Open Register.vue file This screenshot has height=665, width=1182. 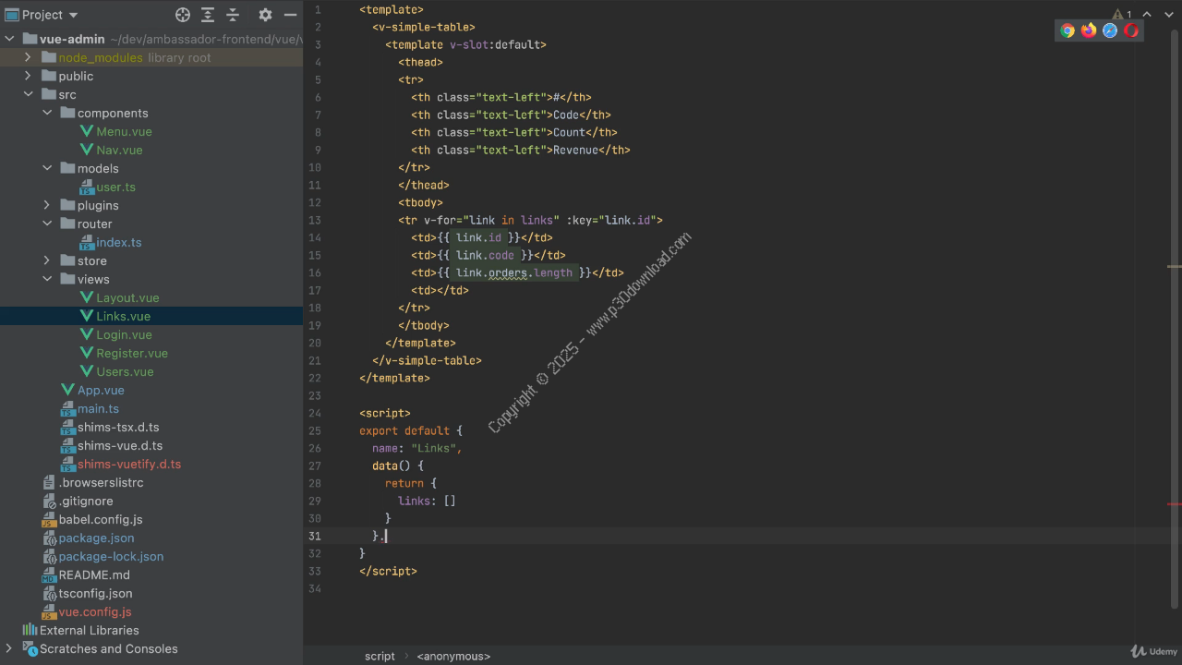(x=132, y=353)
